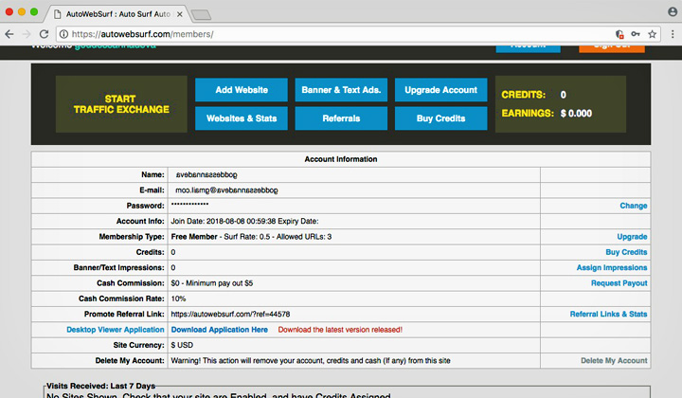Screen dimensions: 682x398
Task: Click the Desktop Viewer Application link
Action: tap(116, 330)
